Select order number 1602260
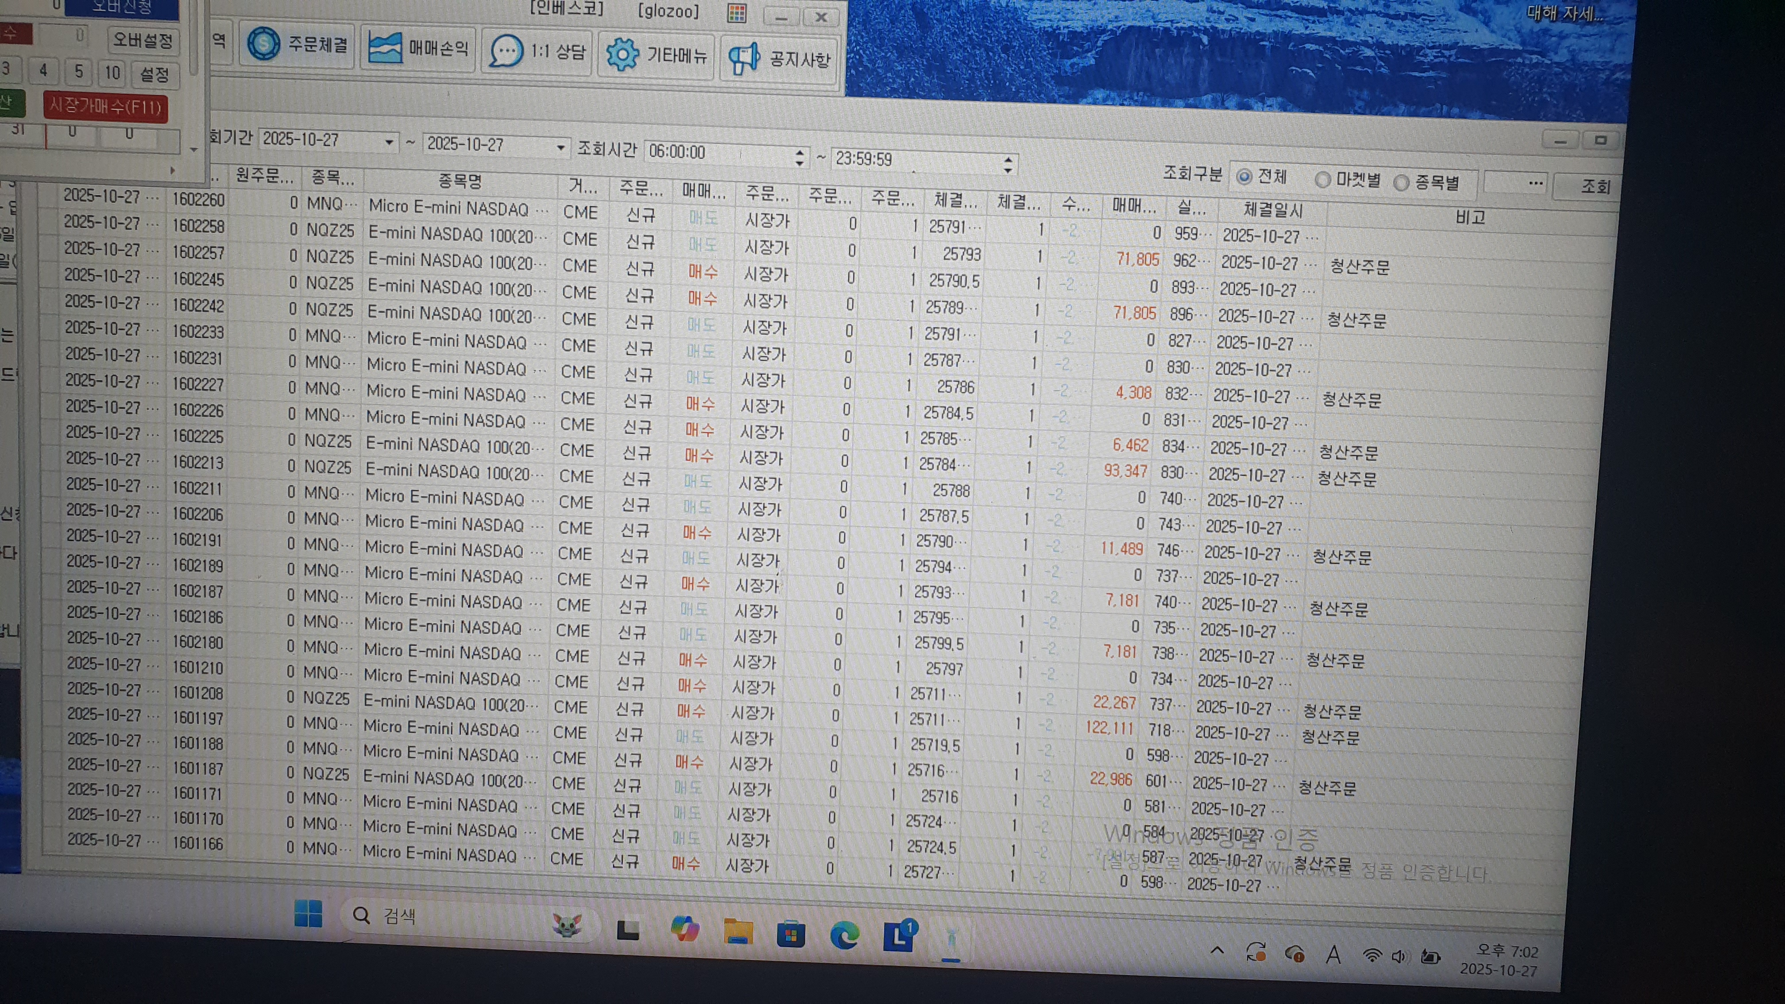 (198, 200)
